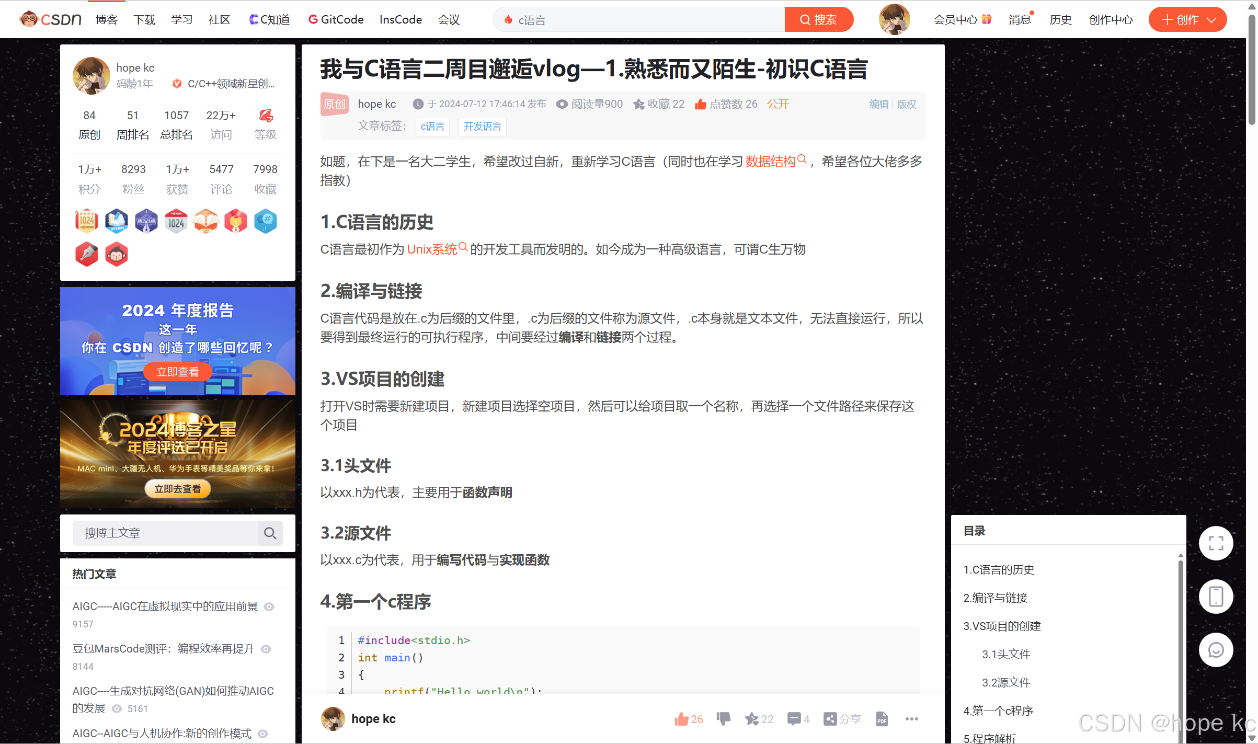Click the thumbs-down dislike icon
Image resolution: width=1258 pixels, height=744 pixels.
pos(724,719)
